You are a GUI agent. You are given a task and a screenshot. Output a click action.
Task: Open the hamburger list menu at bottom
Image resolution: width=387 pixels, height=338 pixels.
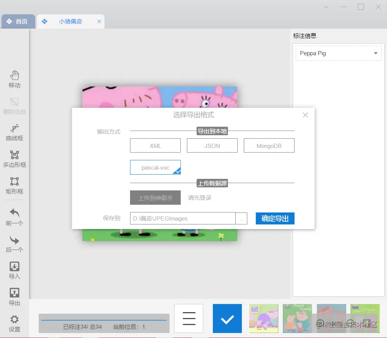(x=189, y=318)
